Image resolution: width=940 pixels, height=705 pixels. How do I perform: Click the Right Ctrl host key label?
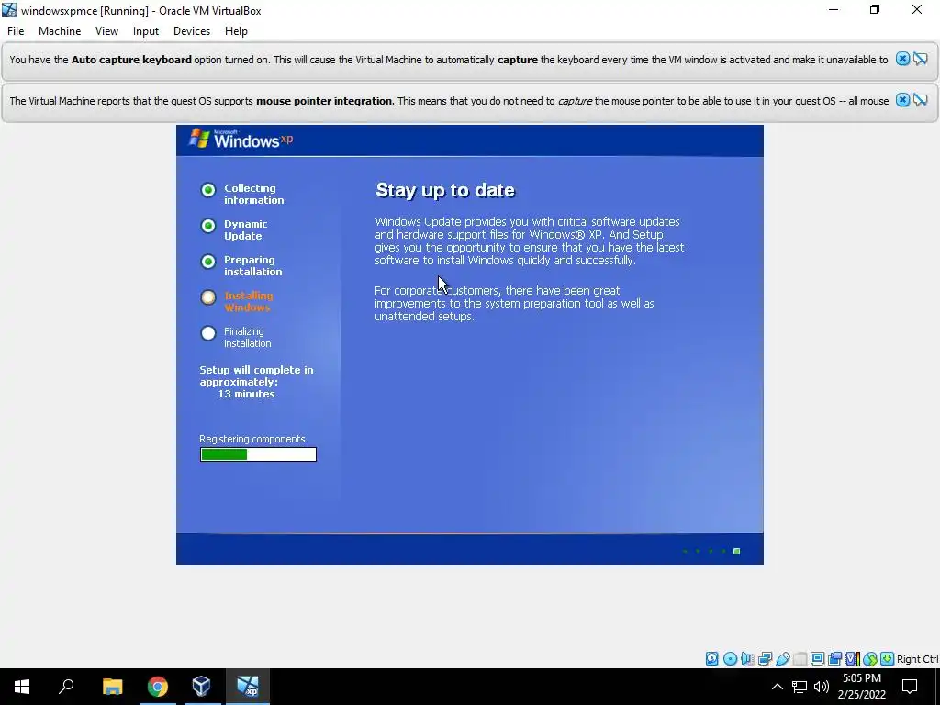[x=917, y=659]
